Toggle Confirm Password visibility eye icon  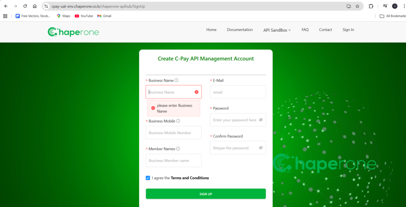tap(261, 148)
